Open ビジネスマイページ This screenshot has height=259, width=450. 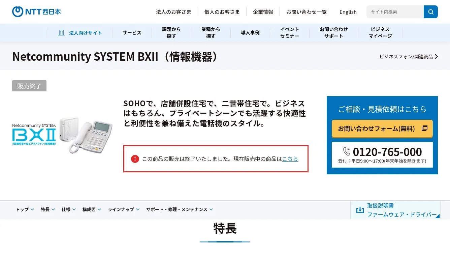(x=380, y=33)
